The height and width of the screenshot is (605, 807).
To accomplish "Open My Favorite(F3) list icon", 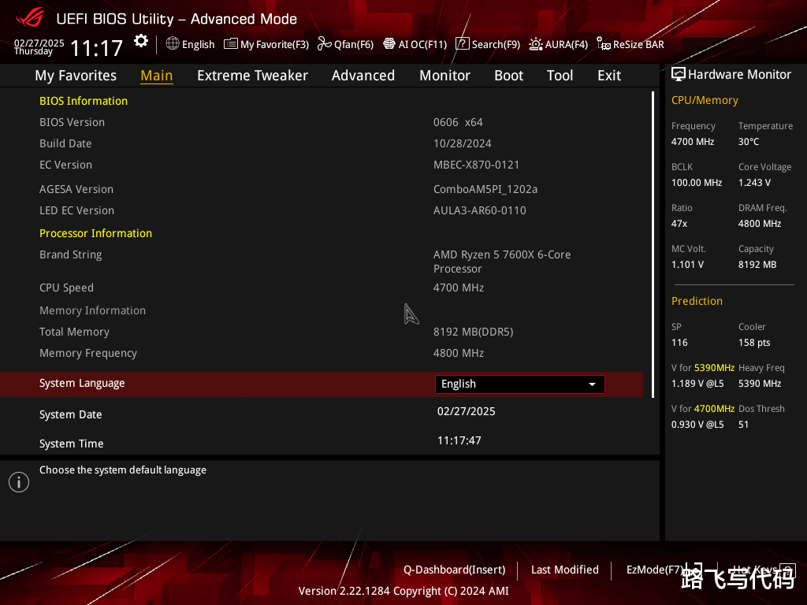I will 230,44.
